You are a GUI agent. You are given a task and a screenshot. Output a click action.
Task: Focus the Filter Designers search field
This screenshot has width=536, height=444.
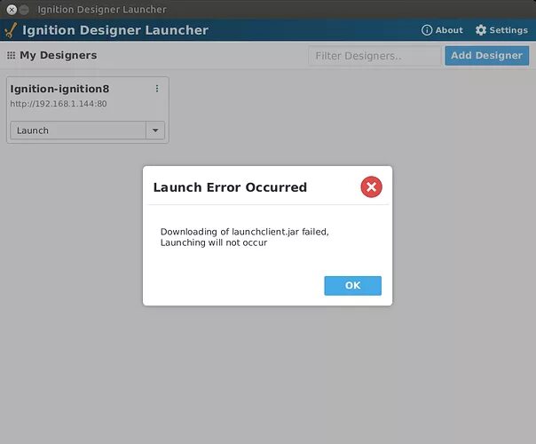(x=374, y=56)
